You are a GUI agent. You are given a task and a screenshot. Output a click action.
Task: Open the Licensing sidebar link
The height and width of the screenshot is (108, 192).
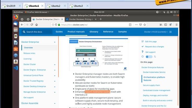[x=27, y=59]
